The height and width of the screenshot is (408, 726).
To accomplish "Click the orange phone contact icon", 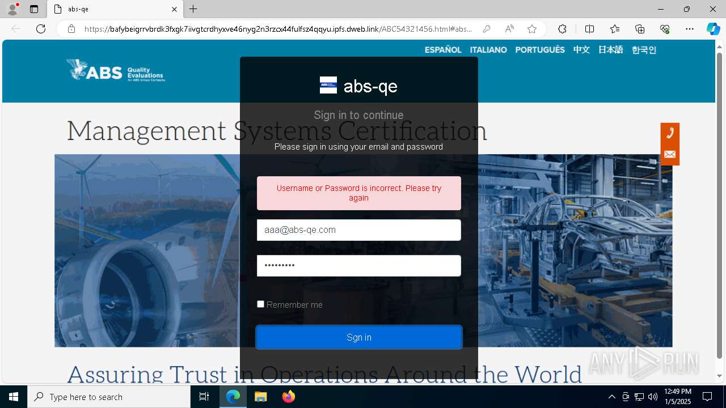I will [x=670, y=133].
